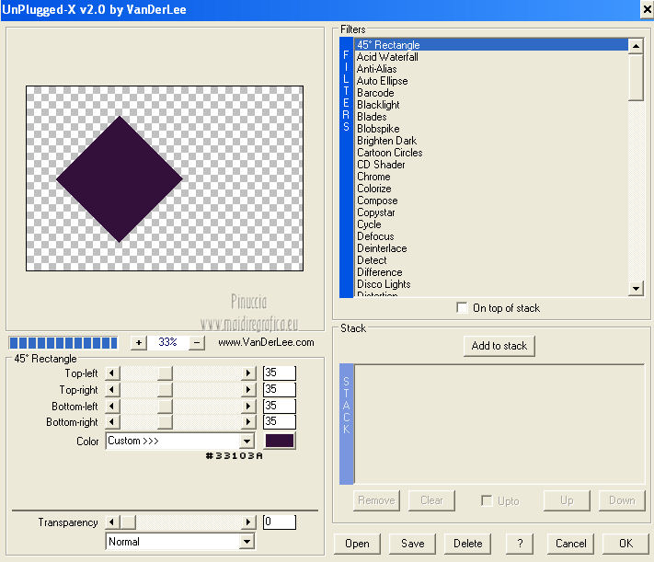
Task: Click Bottom-left slider left arrow
Action: (112, 406)
